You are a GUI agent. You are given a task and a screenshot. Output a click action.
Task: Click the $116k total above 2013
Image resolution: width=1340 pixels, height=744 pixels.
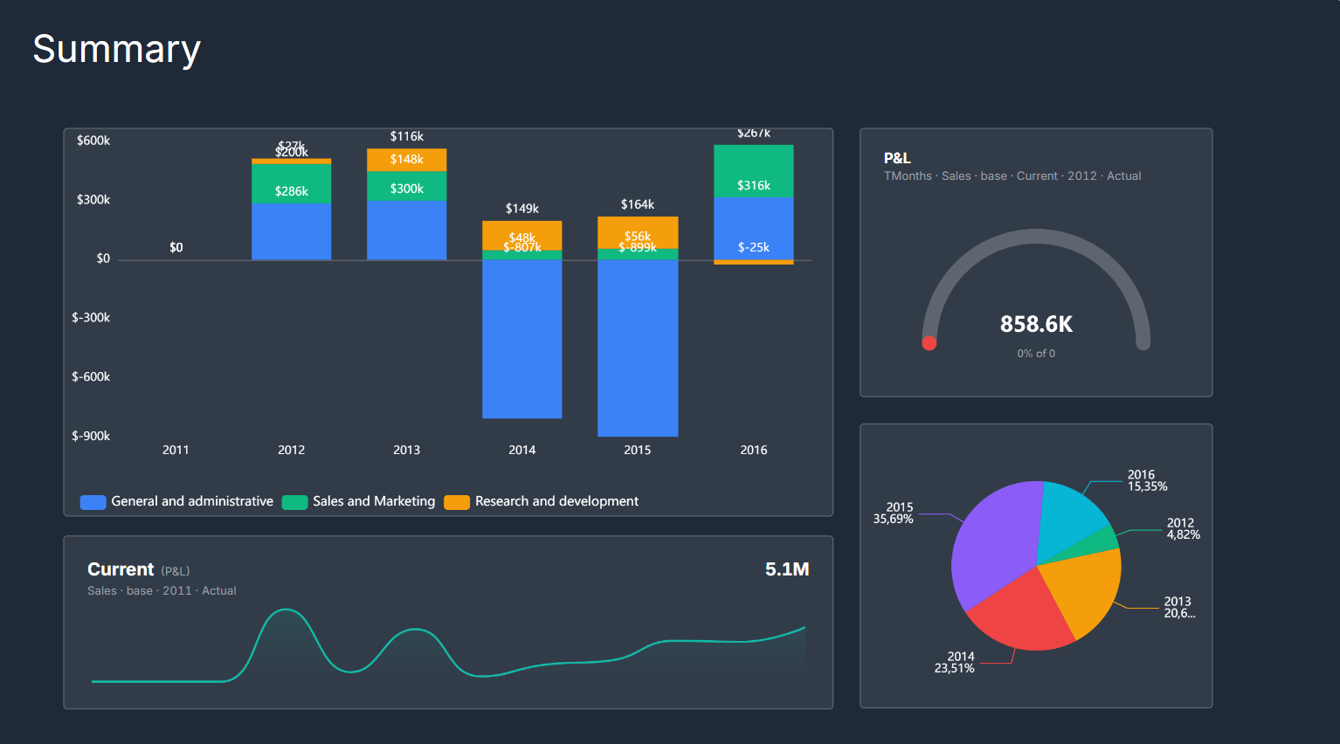tap(407, 136)
